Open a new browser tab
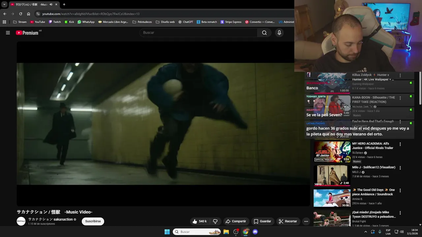This screenshot has width=422, height=237. coord(64,4)
